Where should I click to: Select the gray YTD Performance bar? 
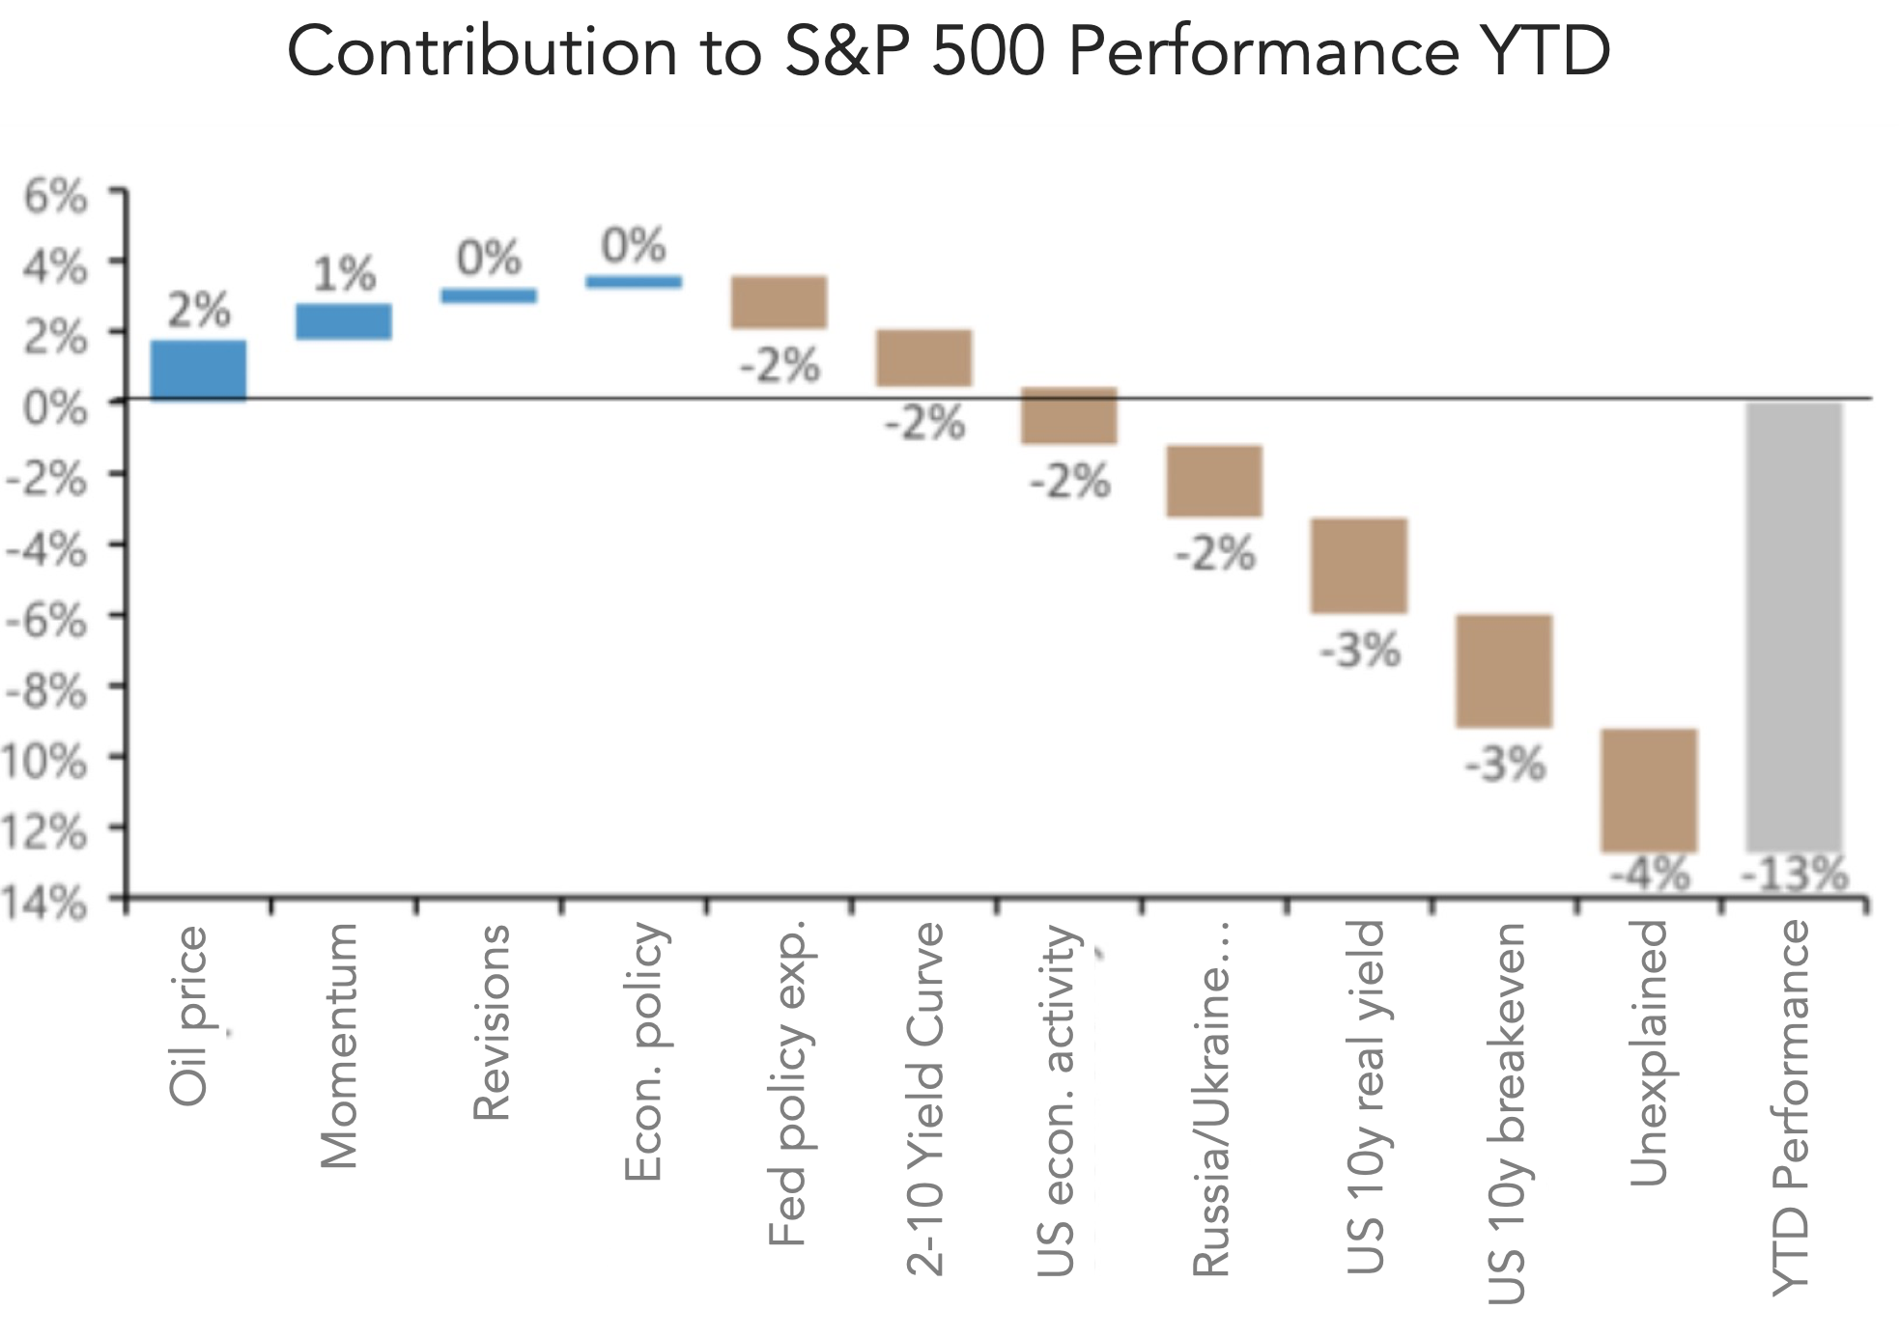(1794, 627)
